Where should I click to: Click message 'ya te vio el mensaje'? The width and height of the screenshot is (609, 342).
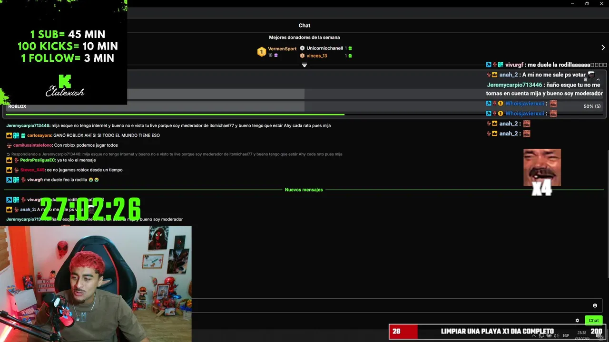[x=76, y=160]
